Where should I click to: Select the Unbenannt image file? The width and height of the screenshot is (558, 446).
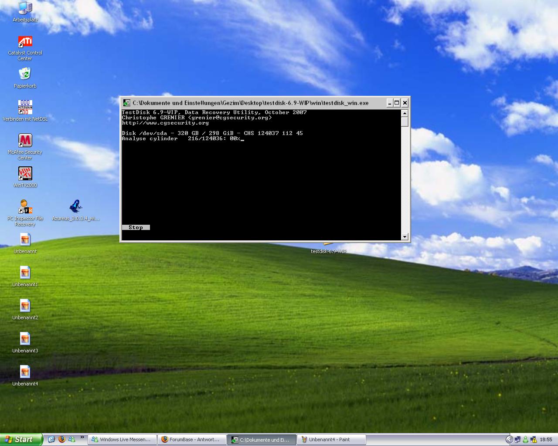pyautogui.click(x=25, y=243)
